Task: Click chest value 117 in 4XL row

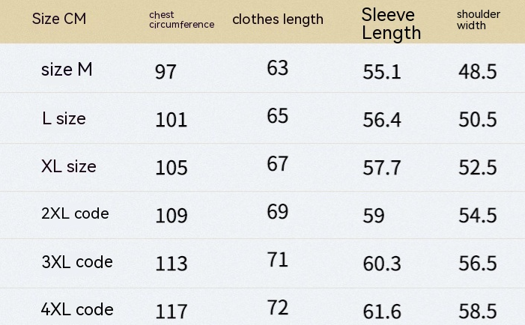Action: click(x=172, y=311)
